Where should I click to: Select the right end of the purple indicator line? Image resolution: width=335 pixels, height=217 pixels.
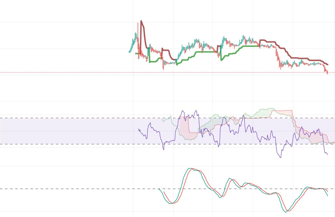(327, 154)
